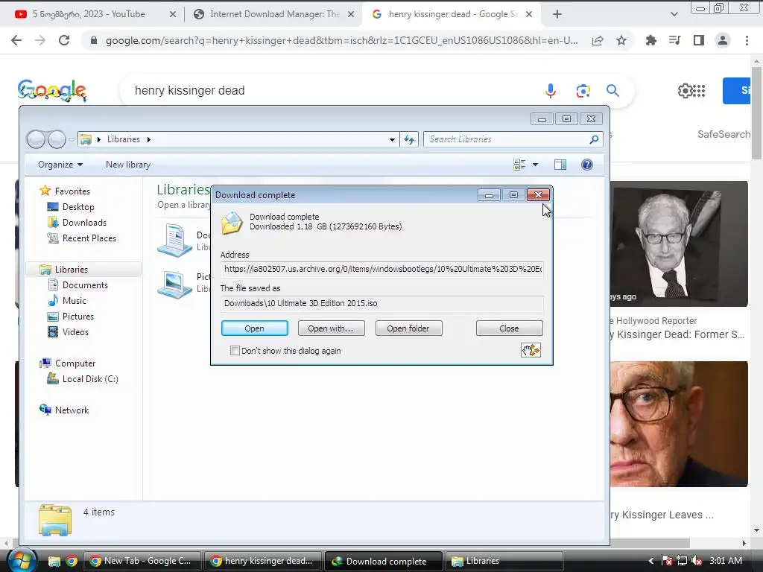Click Open folder button
Image resolution: width=763 pixels, height=572 pixels.
pyautogui.click(x=408, y=328)
